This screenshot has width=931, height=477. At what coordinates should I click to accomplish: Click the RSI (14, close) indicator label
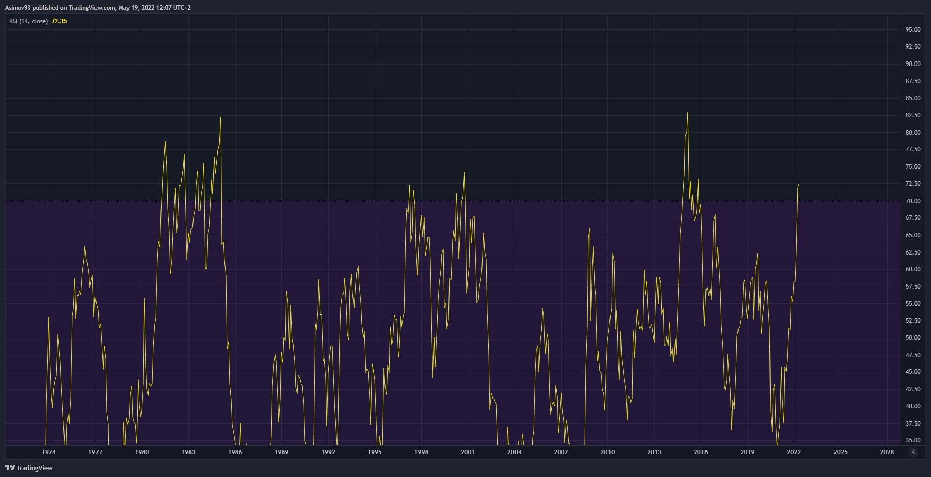(28, 21)
